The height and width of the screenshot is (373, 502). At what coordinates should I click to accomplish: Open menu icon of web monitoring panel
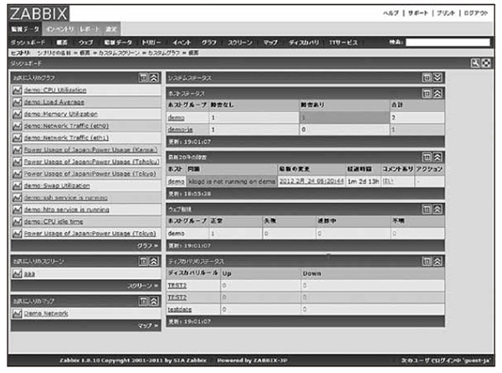coord(427,209)
